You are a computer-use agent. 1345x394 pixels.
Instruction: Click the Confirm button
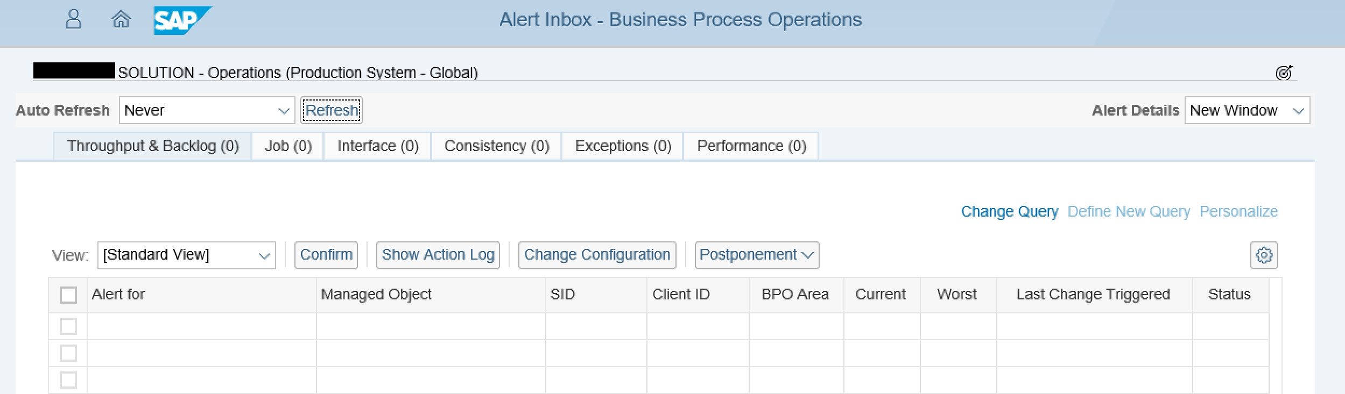point(326,255)
